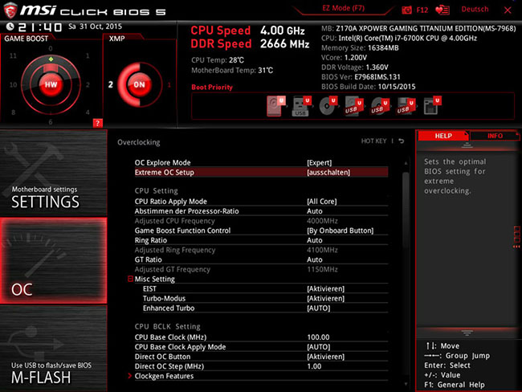Edit the Direct OC Step (MHz) 1.00 value

pyautogui.click(x=314, y=366)
